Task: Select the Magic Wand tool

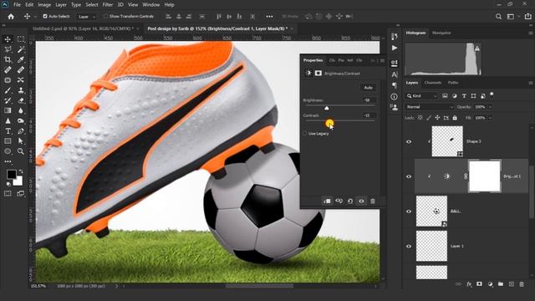Action: [21, 49]
